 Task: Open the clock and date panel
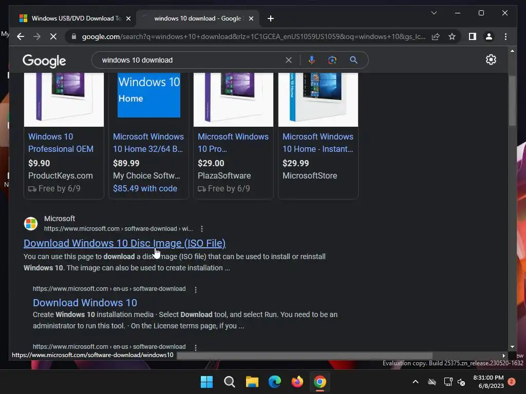489,382
